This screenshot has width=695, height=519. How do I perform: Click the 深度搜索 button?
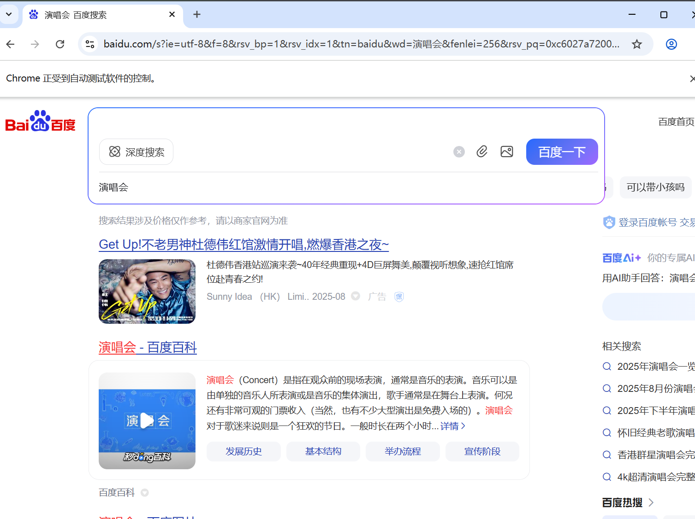click(137, 152)
